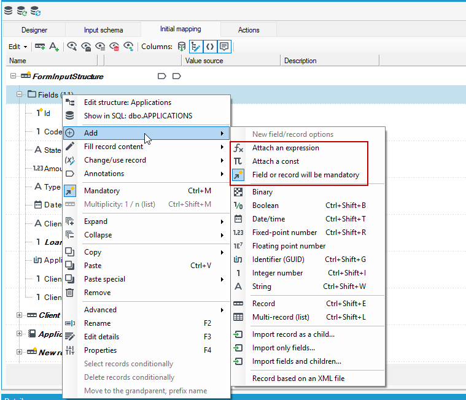Switch to the Input schema tab

pos(103,30)
